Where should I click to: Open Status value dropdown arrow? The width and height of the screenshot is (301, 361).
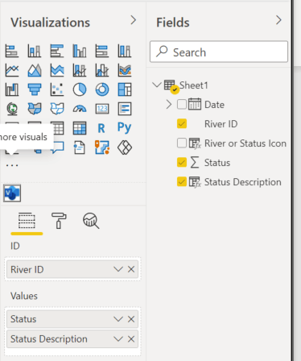[x=118, y=319]
